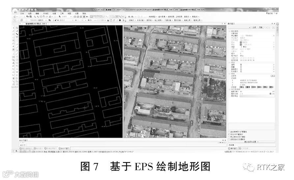
Task: Close the 操作窗口 panel
Action: click(274, 24)
